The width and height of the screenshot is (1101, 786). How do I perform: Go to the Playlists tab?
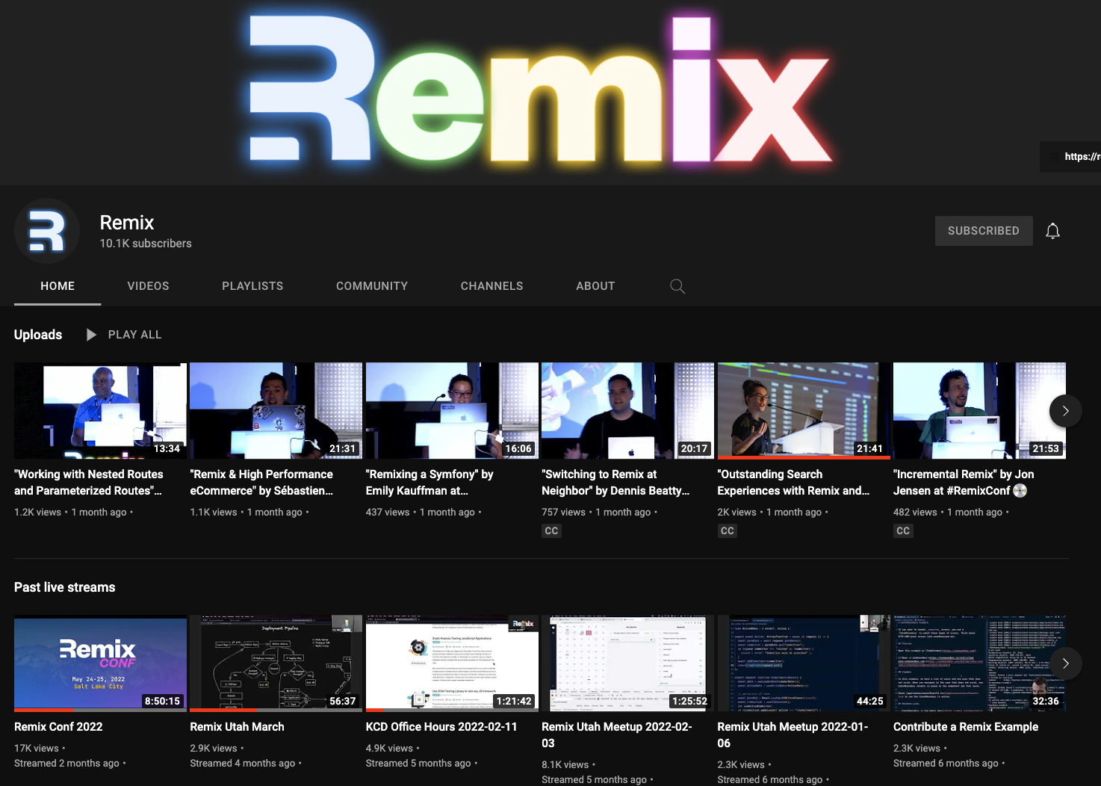(x=252, y=286)
